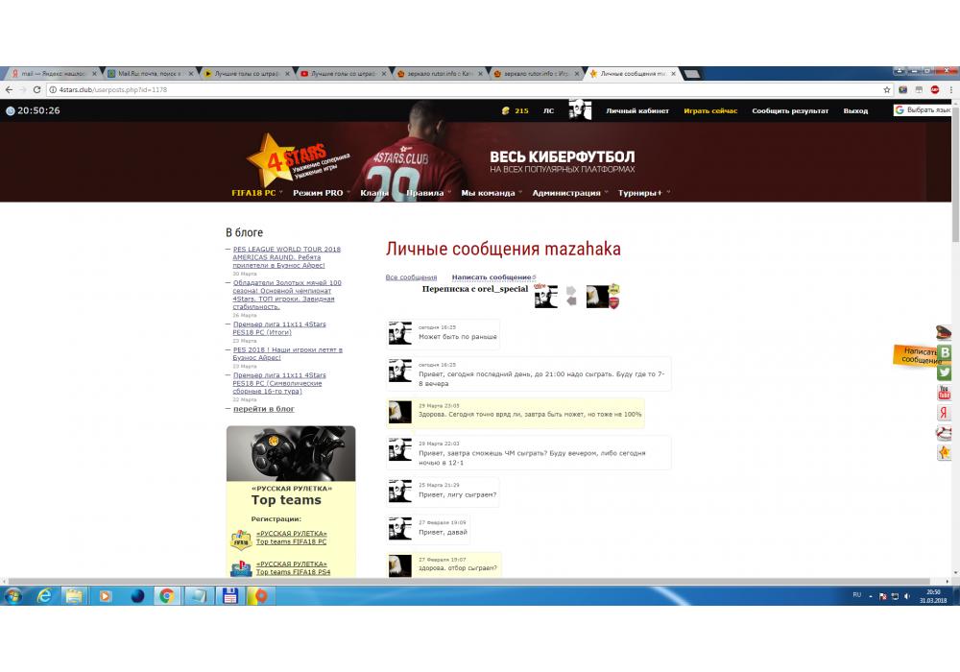Reload the page in browser
The height and width of the screenshot is (672, 960).
coord(36,89)
